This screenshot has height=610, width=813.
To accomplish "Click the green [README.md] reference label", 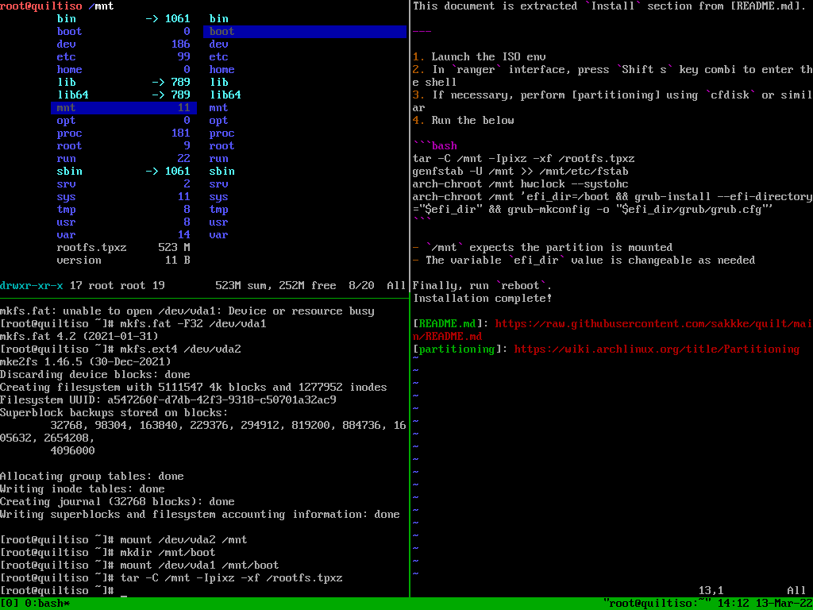I will [448, 324].
